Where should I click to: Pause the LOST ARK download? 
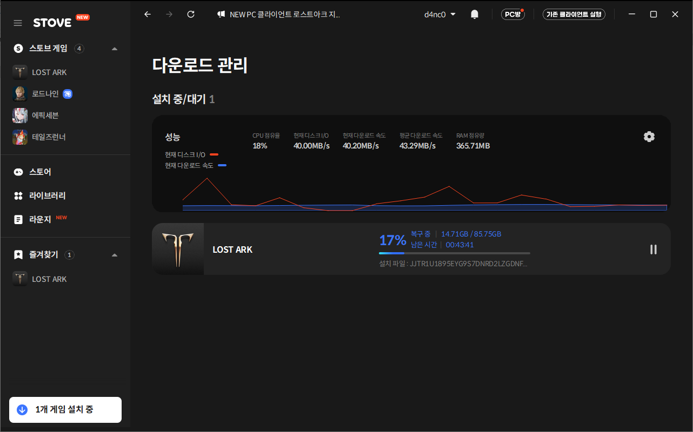pyautogui.click(x=653, y=249)
